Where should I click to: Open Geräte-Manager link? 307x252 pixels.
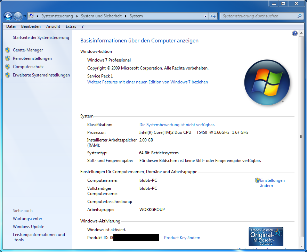click(28, 50)
